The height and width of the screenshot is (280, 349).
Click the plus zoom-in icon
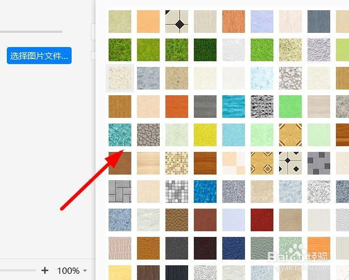point(45,270)
